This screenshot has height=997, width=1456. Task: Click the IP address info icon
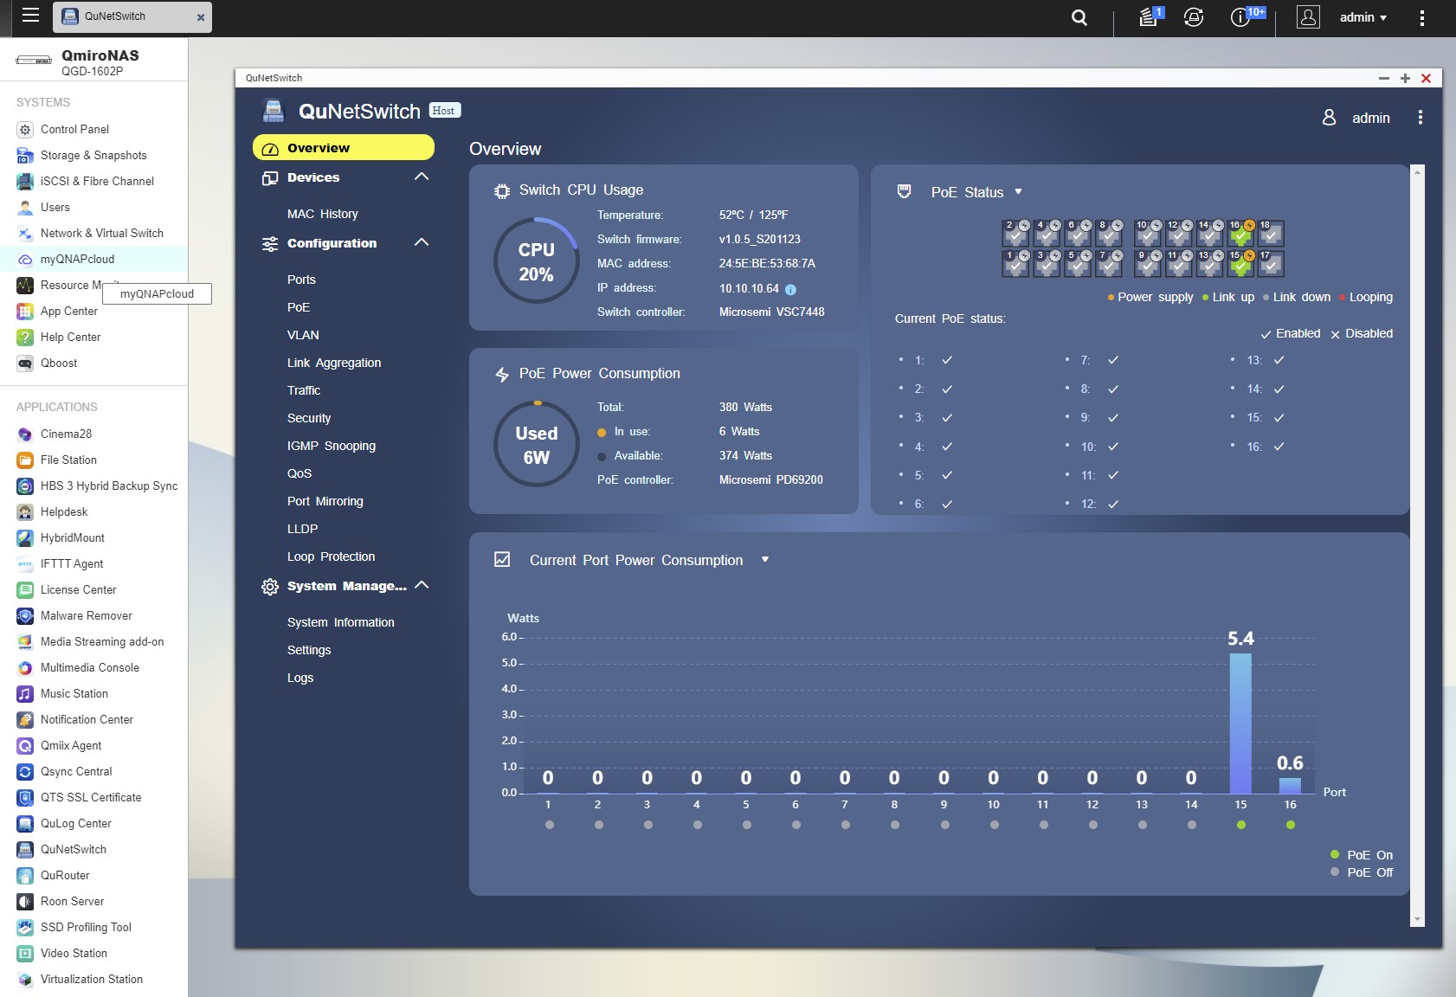tap(790, 289)
